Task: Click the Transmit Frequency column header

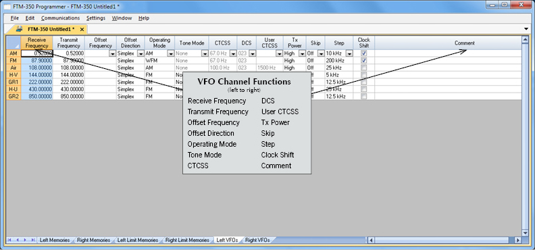Action: [69, 43]
